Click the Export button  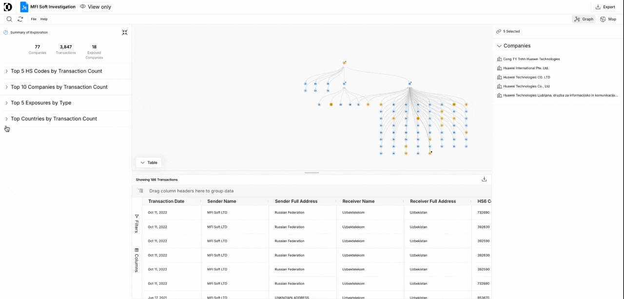(605, 7)
